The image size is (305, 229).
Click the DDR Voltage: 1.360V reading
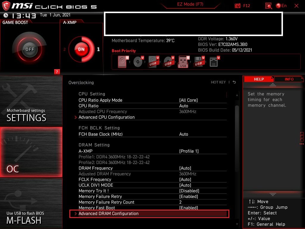tap(218, 39)
